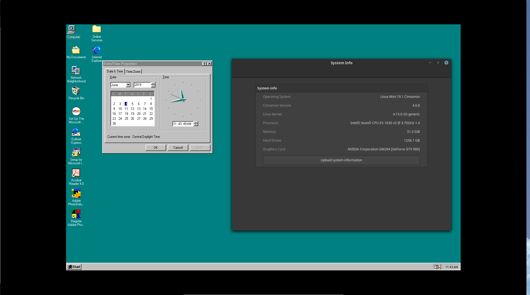Viewport: 530px width, 295px height.
Task: Click OK in Date/Time Properties
Action: pyautogui.click(x=156, y=148)
